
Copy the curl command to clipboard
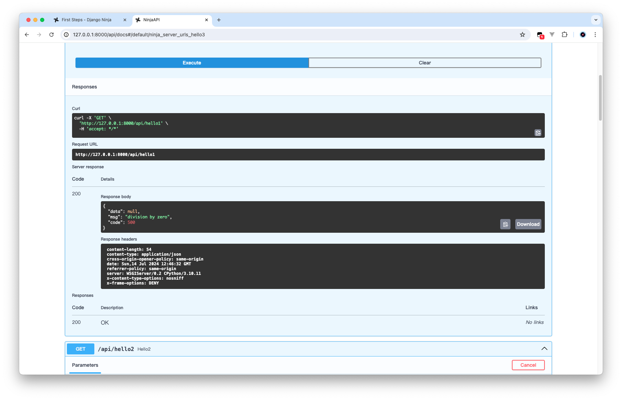pos(538,133)
